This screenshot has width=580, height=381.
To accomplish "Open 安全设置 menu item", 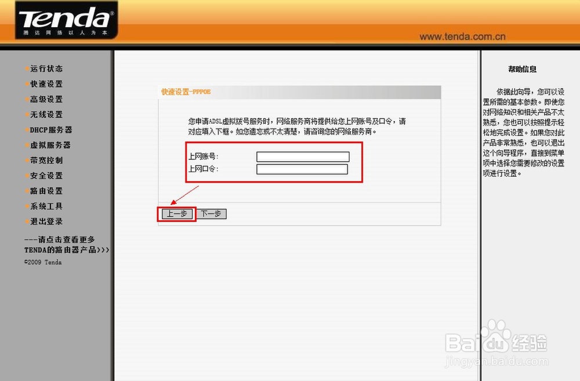I will point(46,176).
